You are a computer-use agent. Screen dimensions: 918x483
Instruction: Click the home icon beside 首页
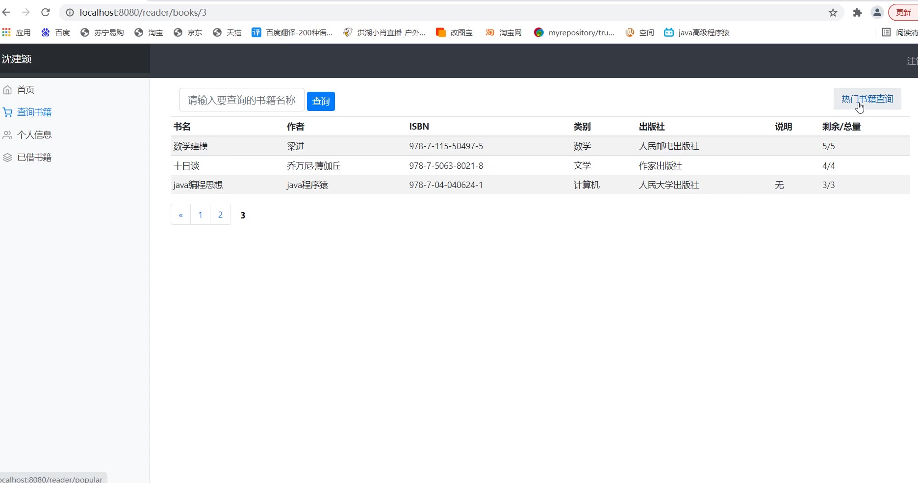(7, 90)
